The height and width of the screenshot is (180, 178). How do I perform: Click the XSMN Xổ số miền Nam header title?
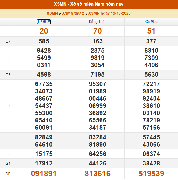pyautogui.click(x=89, y=4)
